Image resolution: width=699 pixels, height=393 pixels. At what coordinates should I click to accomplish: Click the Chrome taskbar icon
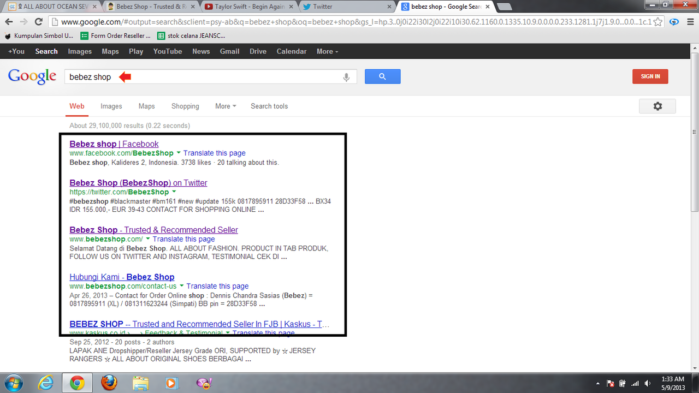[x=77, y=383]
